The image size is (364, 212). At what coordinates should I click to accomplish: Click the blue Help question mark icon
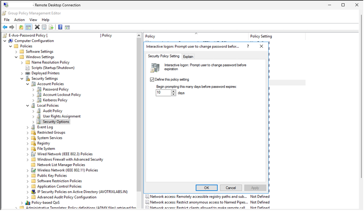[60, 27]
